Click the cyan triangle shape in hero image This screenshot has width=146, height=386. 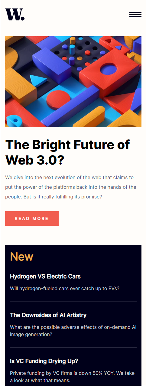point(37,80)
